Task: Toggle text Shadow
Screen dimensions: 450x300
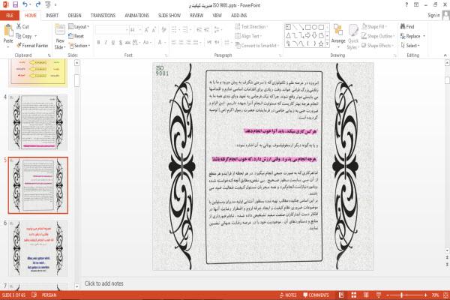Action: tap(121, 43)
